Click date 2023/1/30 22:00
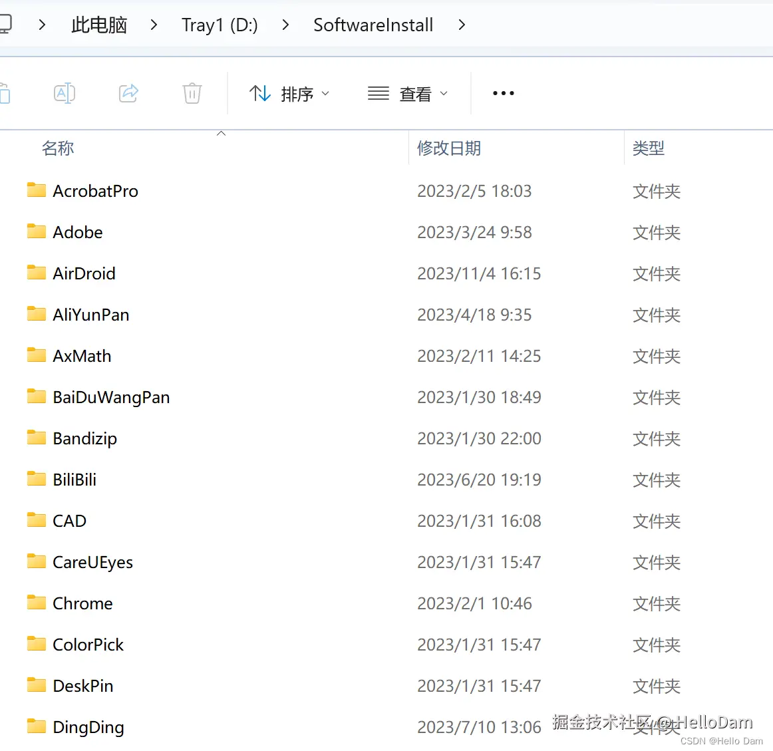 (479, 439)
